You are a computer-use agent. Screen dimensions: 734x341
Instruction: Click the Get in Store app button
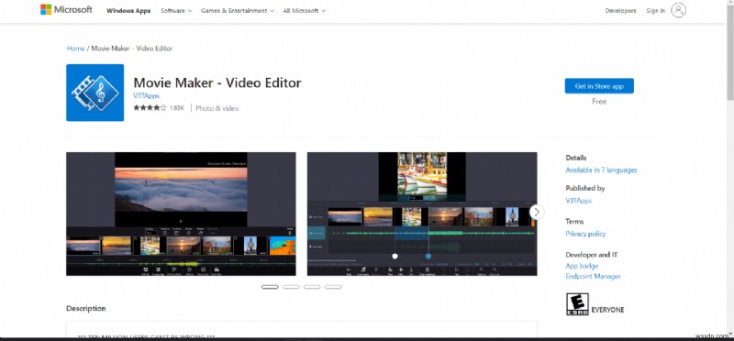(x=599, y=86)
